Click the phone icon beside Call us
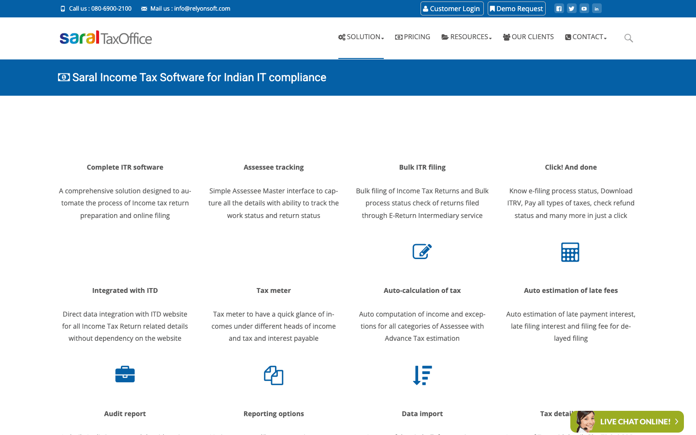Image resolution: width=696 pixels, height=435 pixels. (x=63, y=9)
